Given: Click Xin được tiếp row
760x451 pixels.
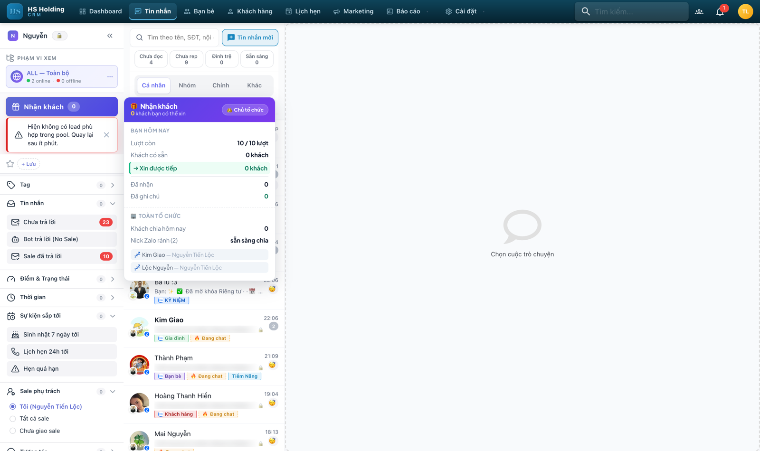Looking at the screenshot, I should tap(199, 169).
